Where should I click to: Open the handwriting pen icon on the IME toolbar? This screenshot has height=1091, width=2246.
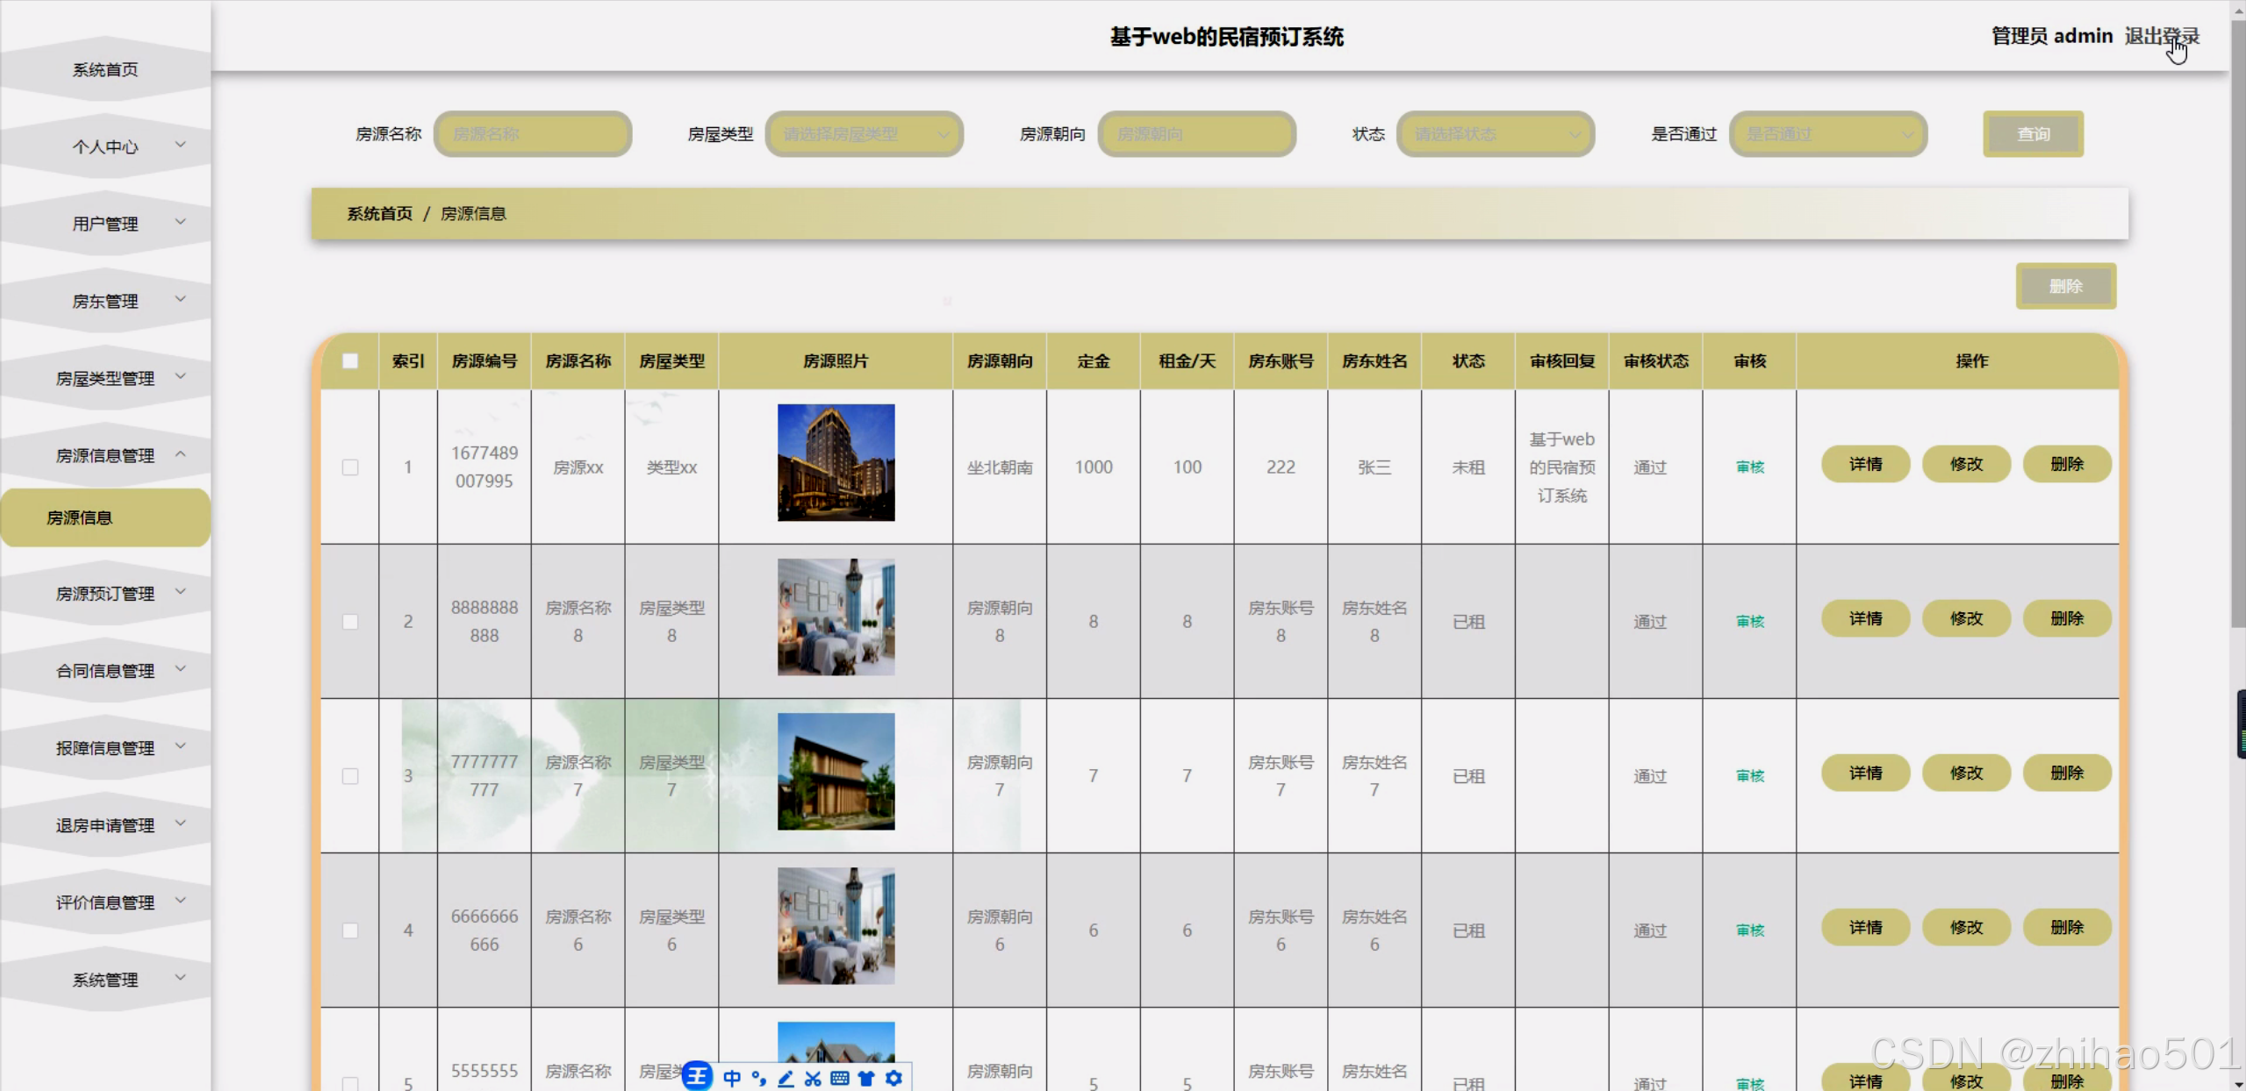click(786, 1078)
